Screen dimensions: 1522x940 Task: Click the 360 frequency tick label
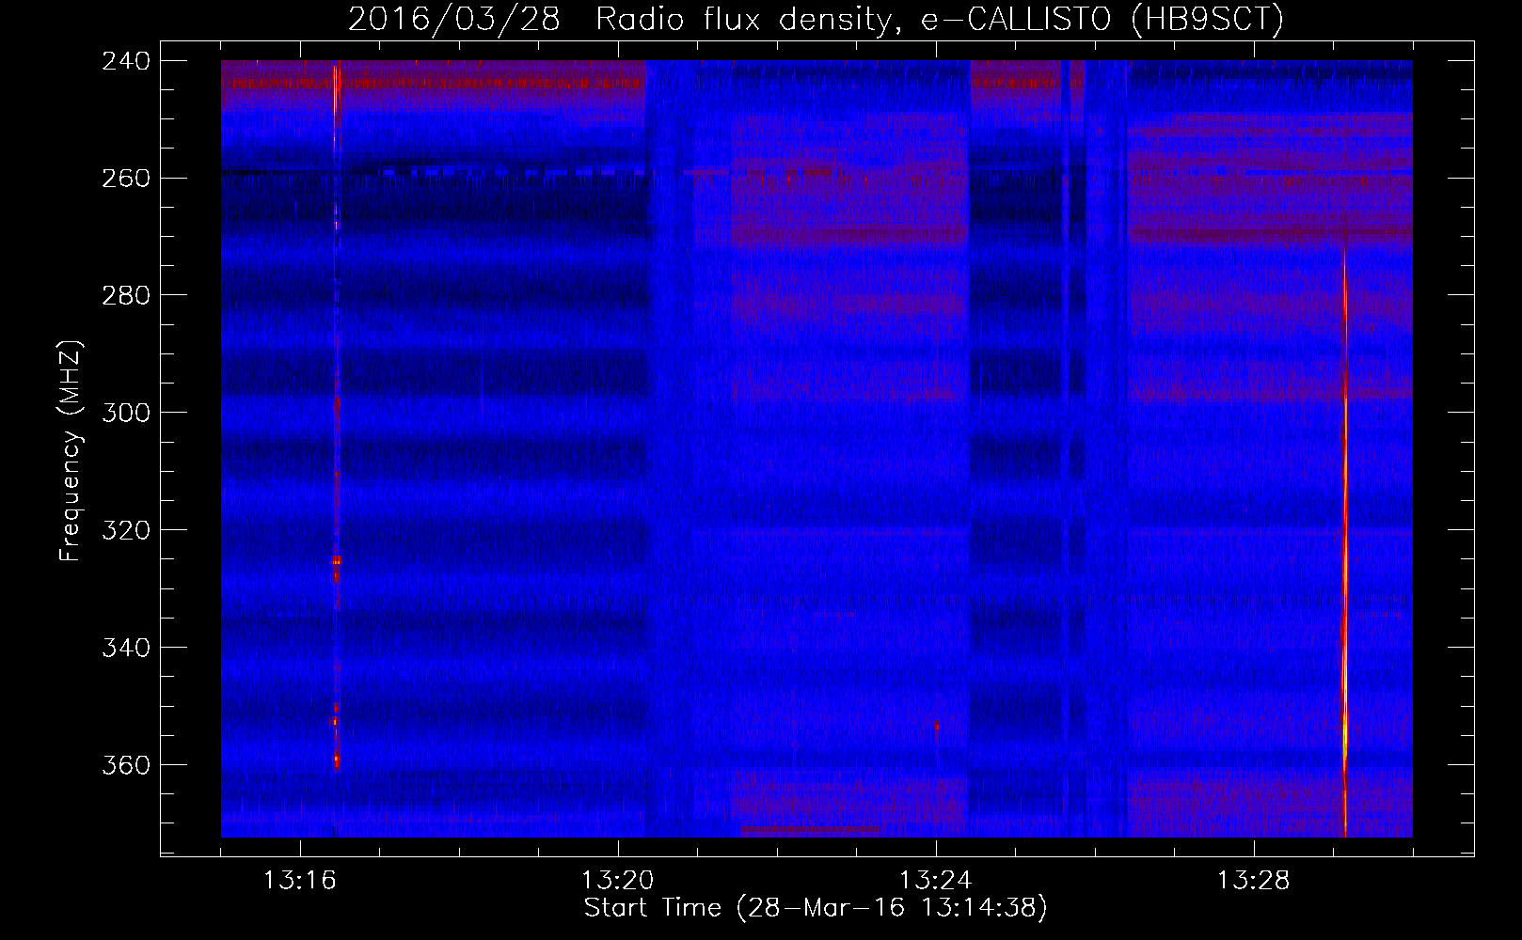[126, 766]
